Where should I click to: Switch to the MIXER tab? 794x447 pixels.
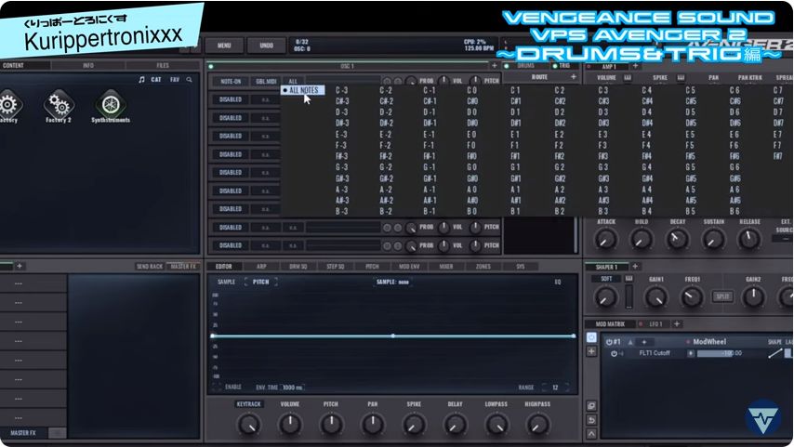(445, 267)
